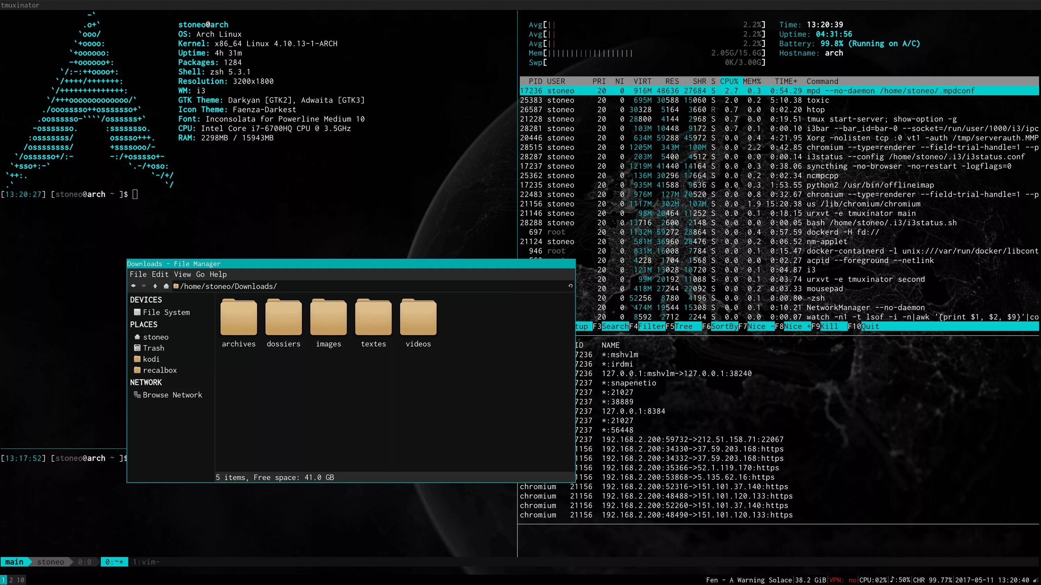The height and width of the screenshot is (585, 1041).
Task: Sort htop by the MEM% column header
Action: click(751, 81)
